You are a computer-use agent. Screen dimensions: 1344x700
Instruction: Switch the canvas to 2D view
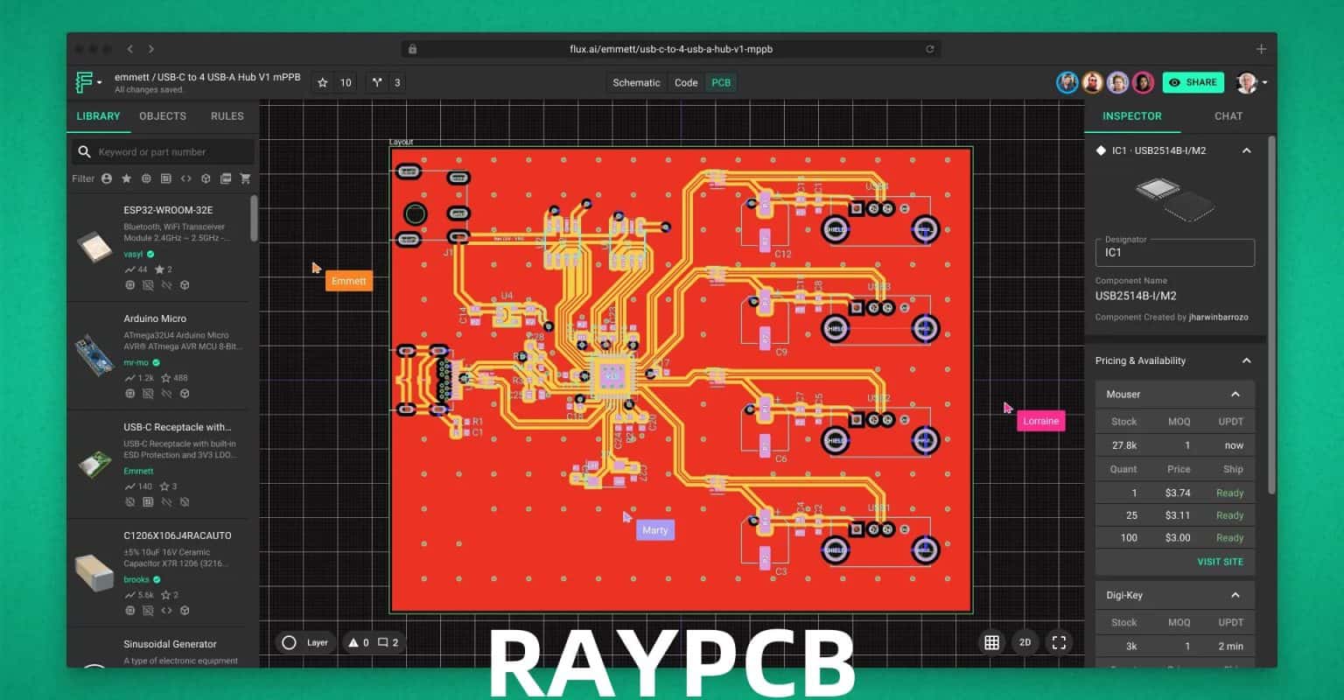[1025, 641]
